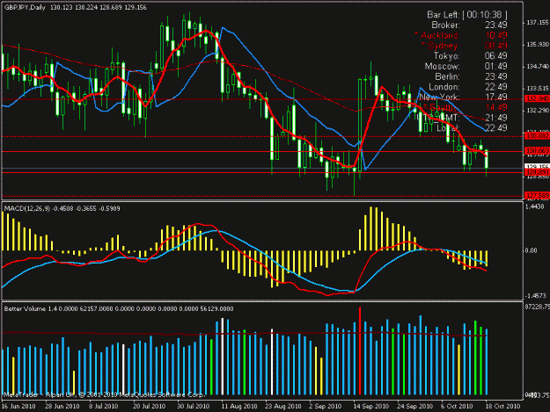This screenshot has width=550, height=412.
Task: Select the UTC/GMT time value 21:49
Action: tap(496, 118)
